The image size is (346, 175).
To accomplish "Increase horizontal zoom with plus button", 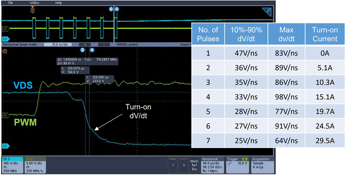I will [x=85, y=45].
